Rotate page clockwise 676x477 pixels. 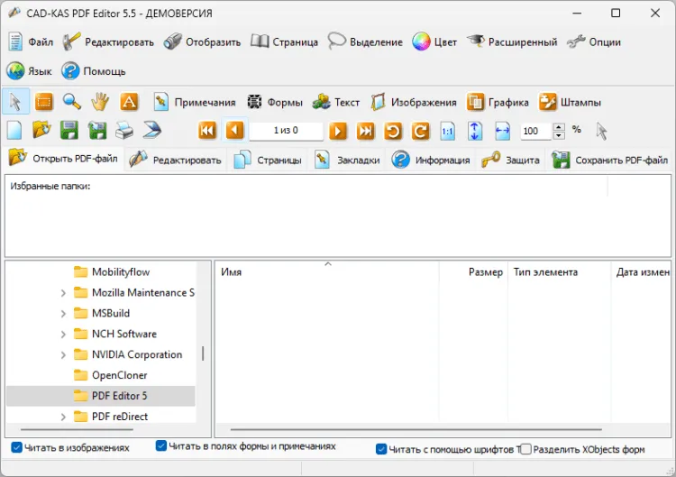(x=420, y=130)
